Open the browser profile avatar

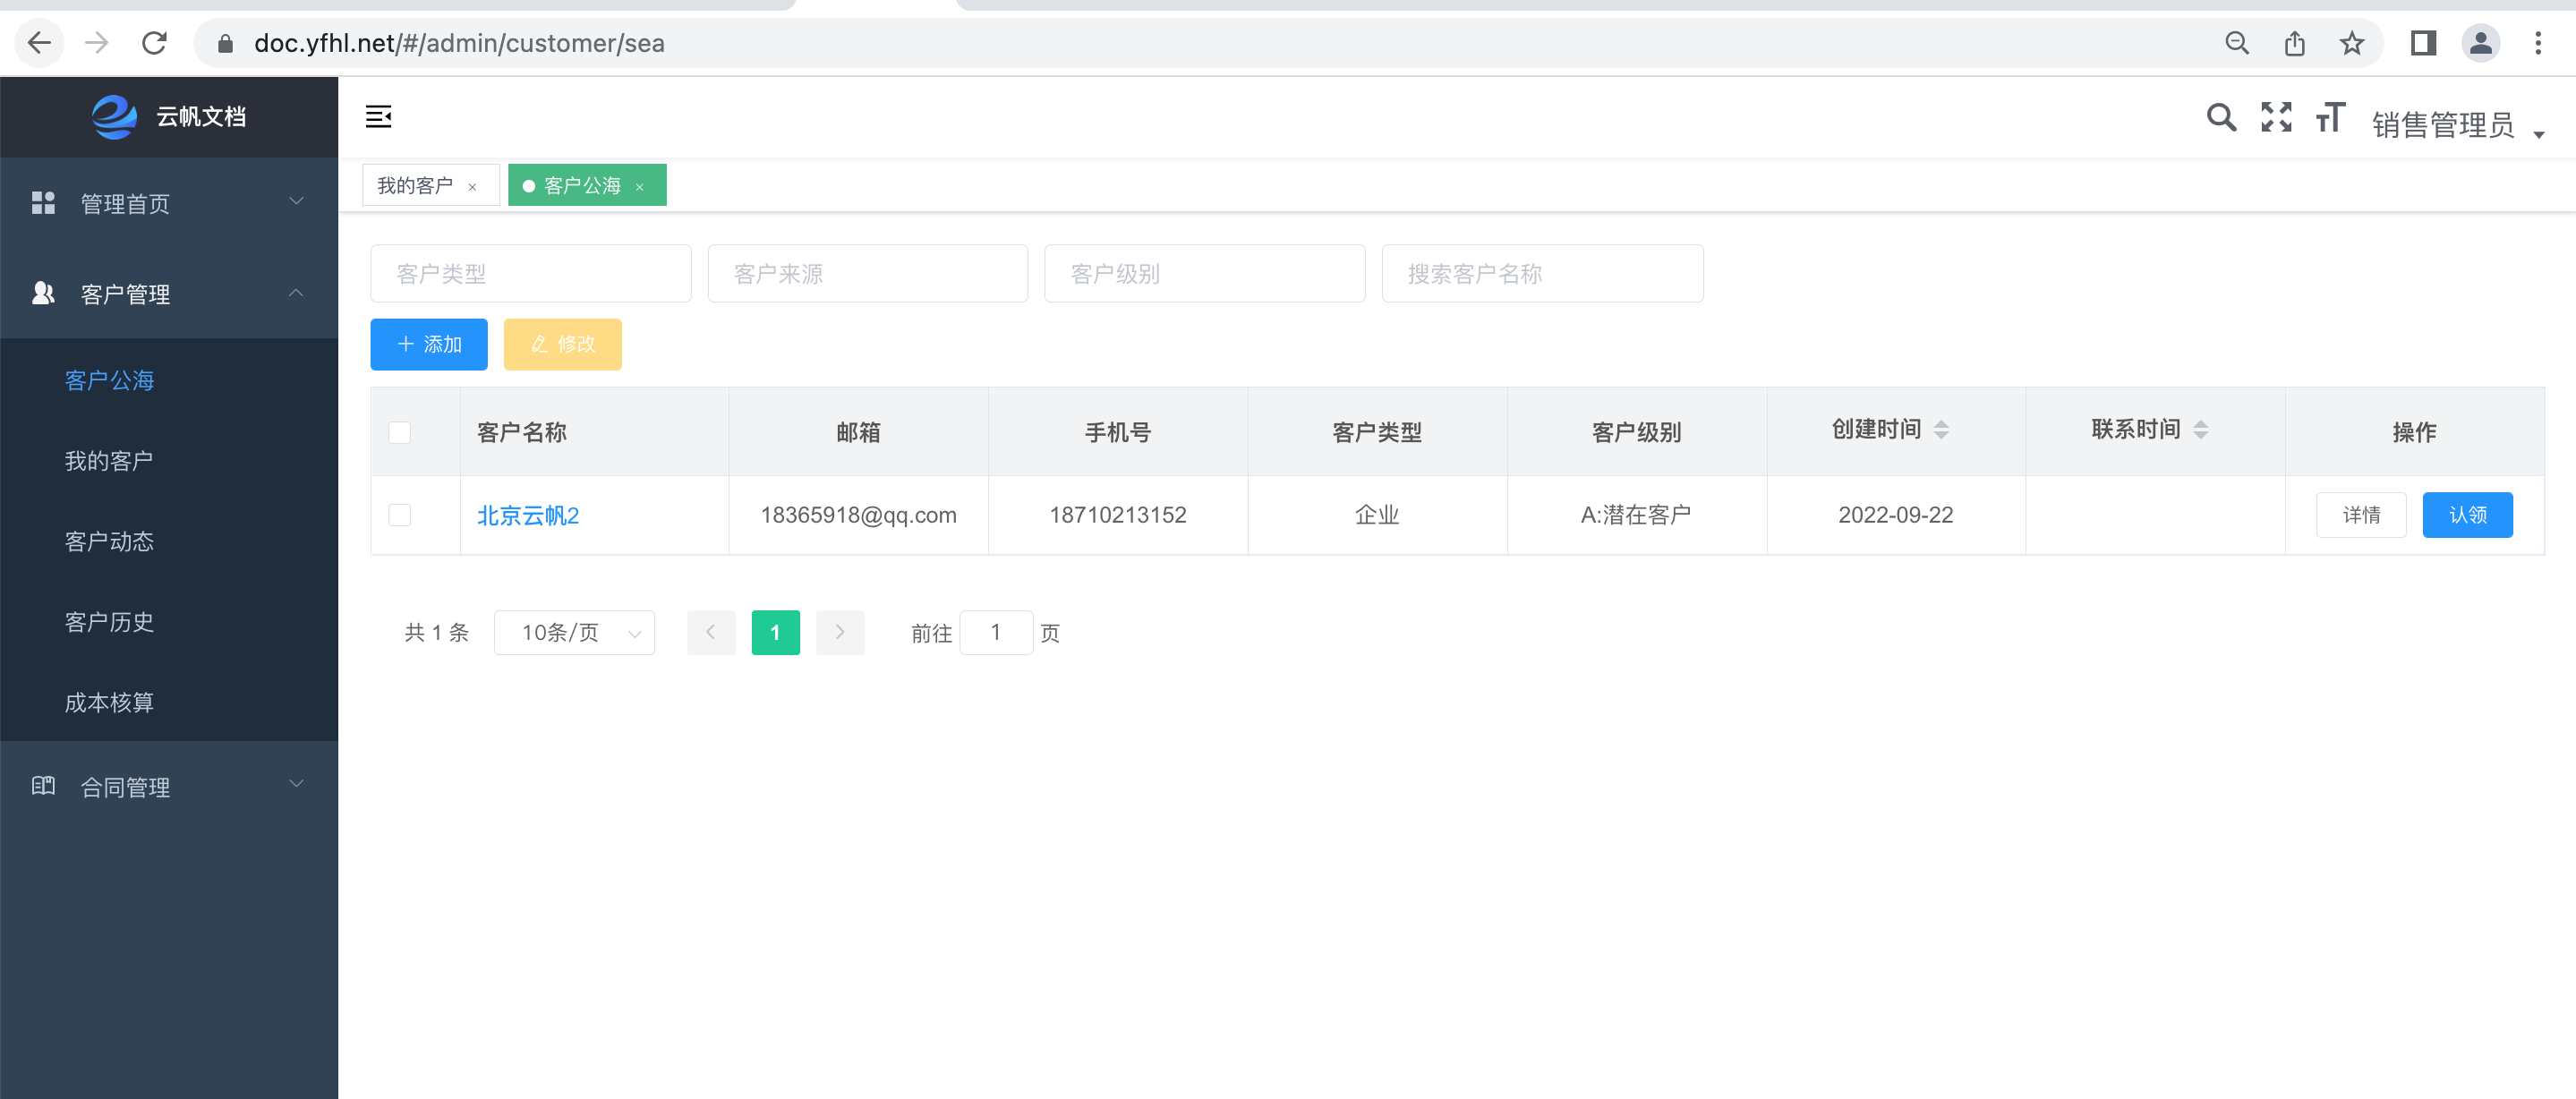tap(2481, 43)
